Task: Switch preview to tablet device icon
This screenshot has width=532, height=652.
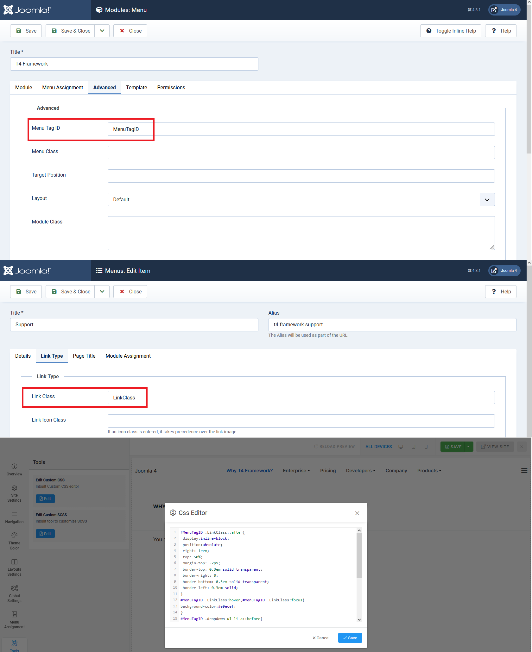Action: point(414,447)
